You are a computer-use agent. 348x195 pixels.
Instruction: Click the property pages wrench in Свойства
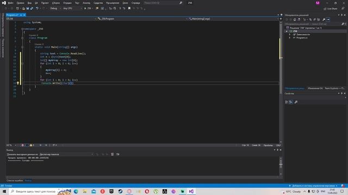point(296,102)
